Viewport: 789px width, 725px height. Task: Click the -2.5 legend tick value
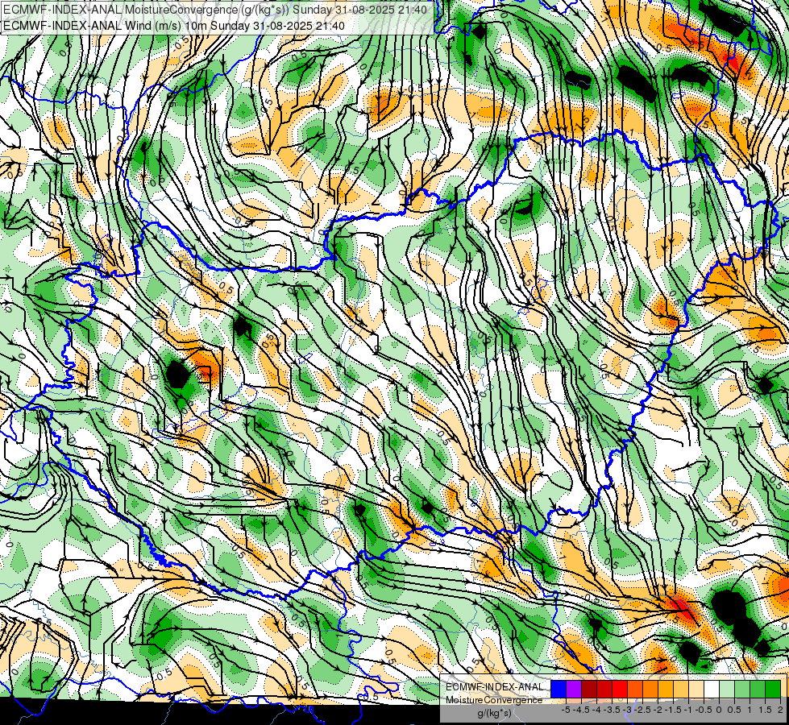pos(642,710)
